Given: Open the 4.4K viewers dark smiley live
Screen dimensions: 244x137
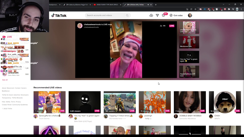Looking at the screenshot, I should coord(85,102).
